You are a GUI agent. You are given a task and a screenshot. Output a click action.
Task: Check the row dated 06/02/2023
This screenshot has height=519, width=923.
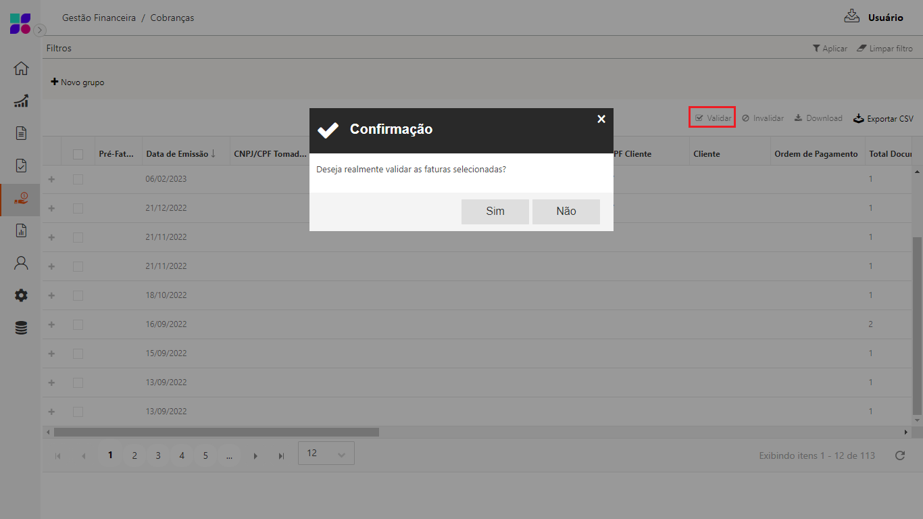coord(78,179)
